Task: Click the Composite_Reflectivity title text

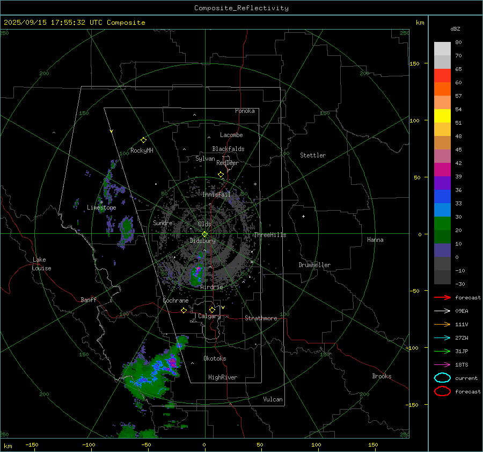Action: 241,8
